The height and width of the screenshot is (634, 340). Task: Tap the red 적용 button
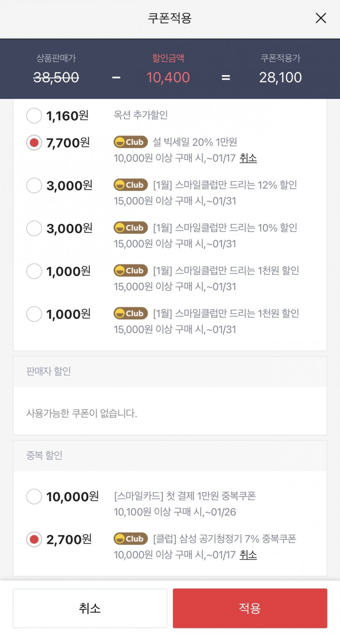pyautogui.click(x=250, y=608)
